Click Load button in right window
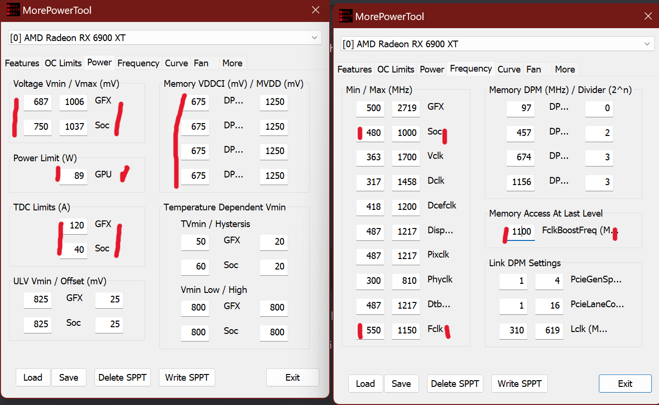 pyautogui.click(x=366, y=384)
